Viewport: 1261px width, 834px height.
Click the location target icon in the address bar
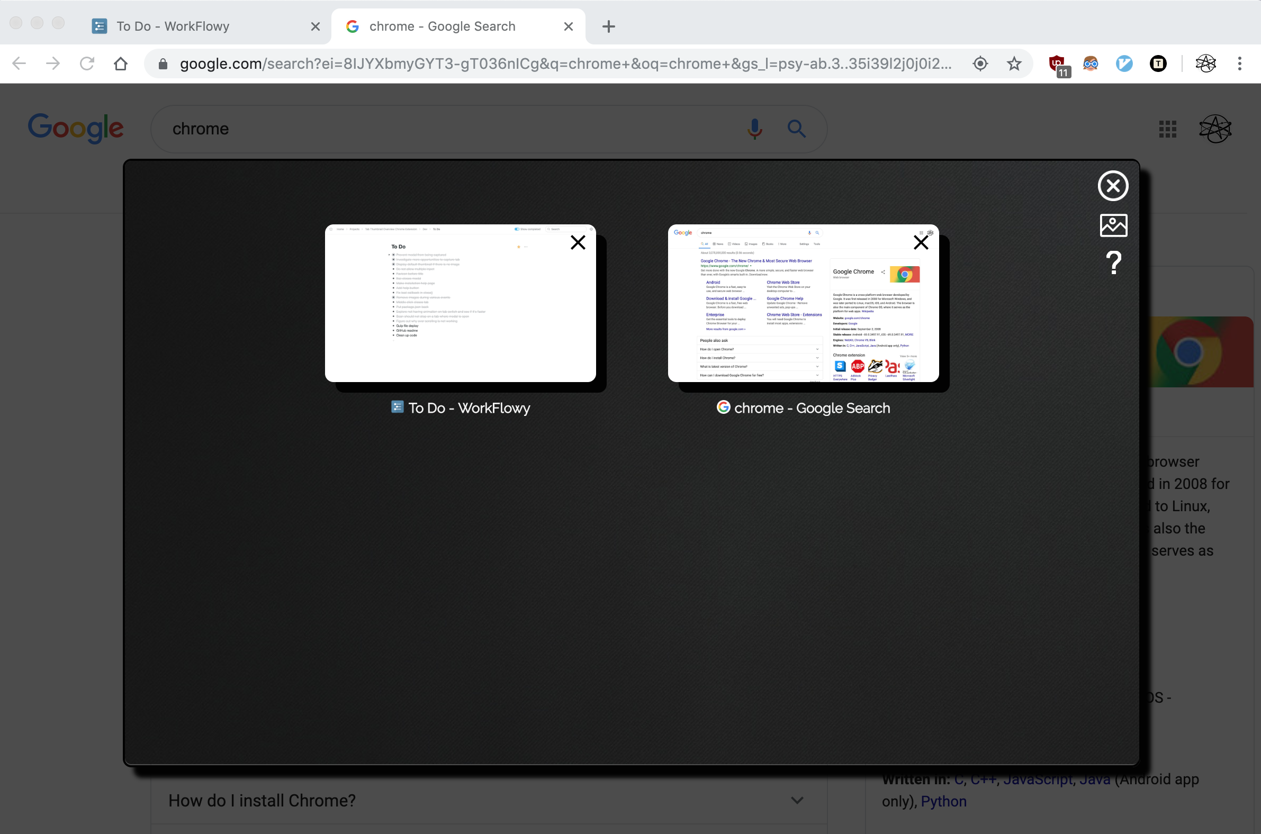(x=980, y=64)
